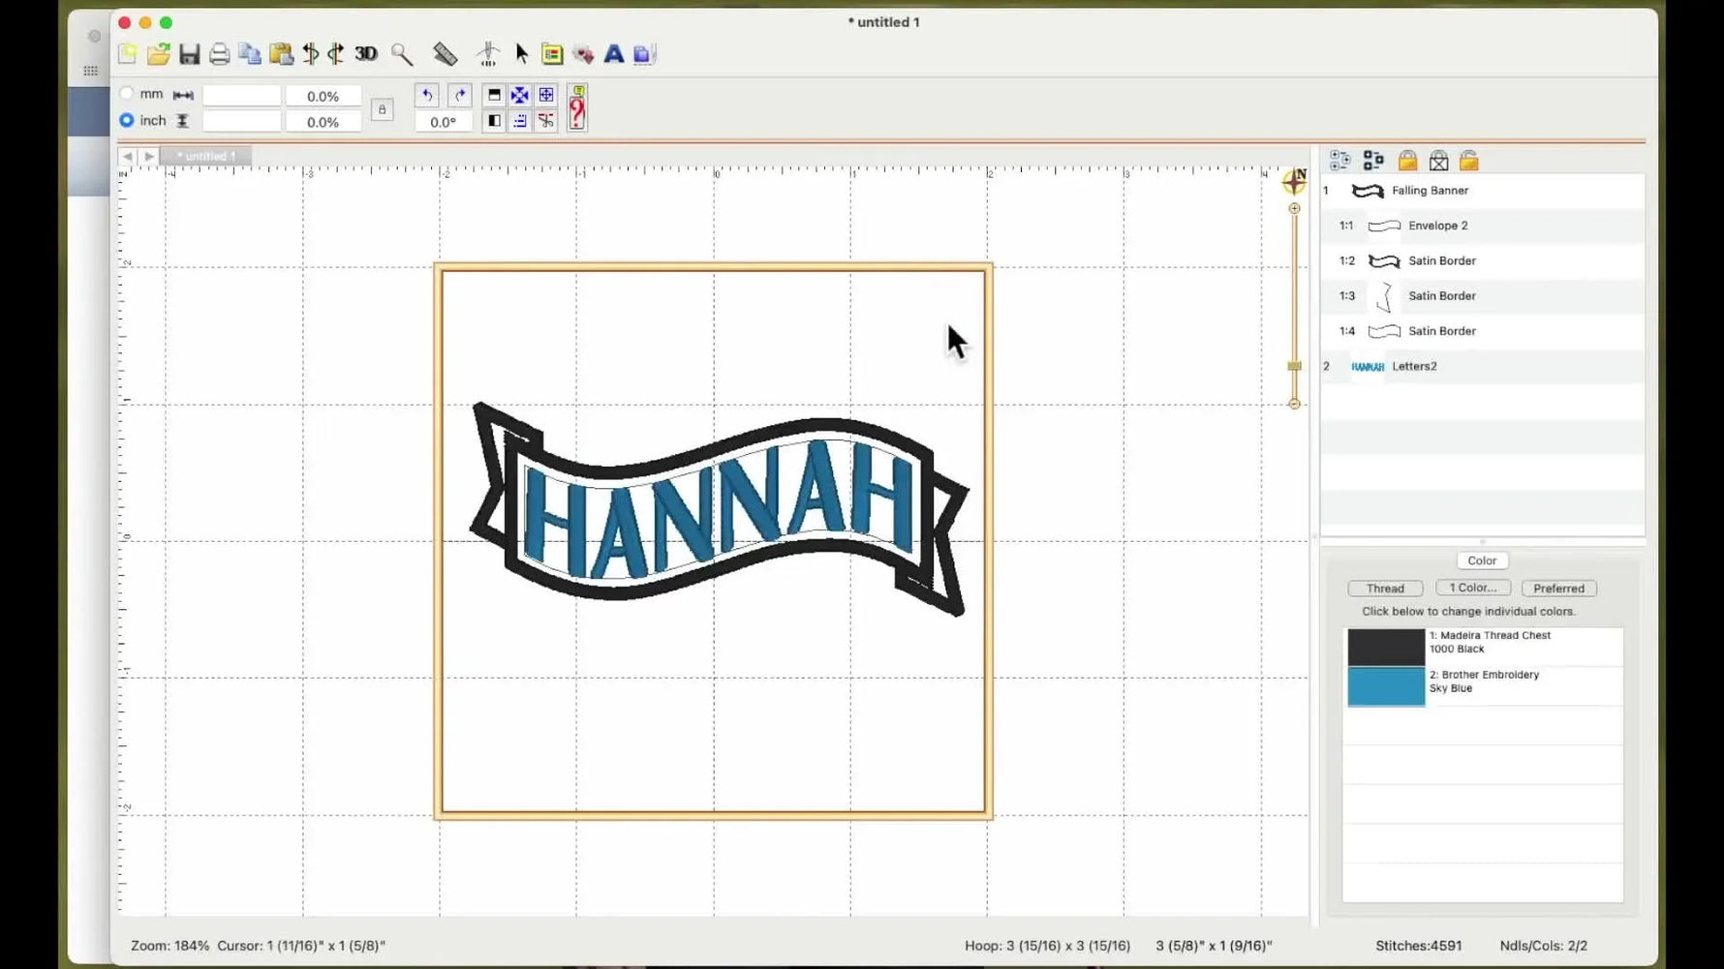Select the 1:4 Satin Border row
This screenshot has width=1724, height=969.
(1483, 331)
